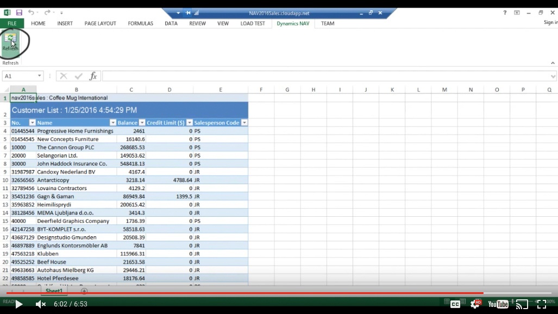Redo the last action
The width and height of the screenshot is (558, 314).
point(47,13)
